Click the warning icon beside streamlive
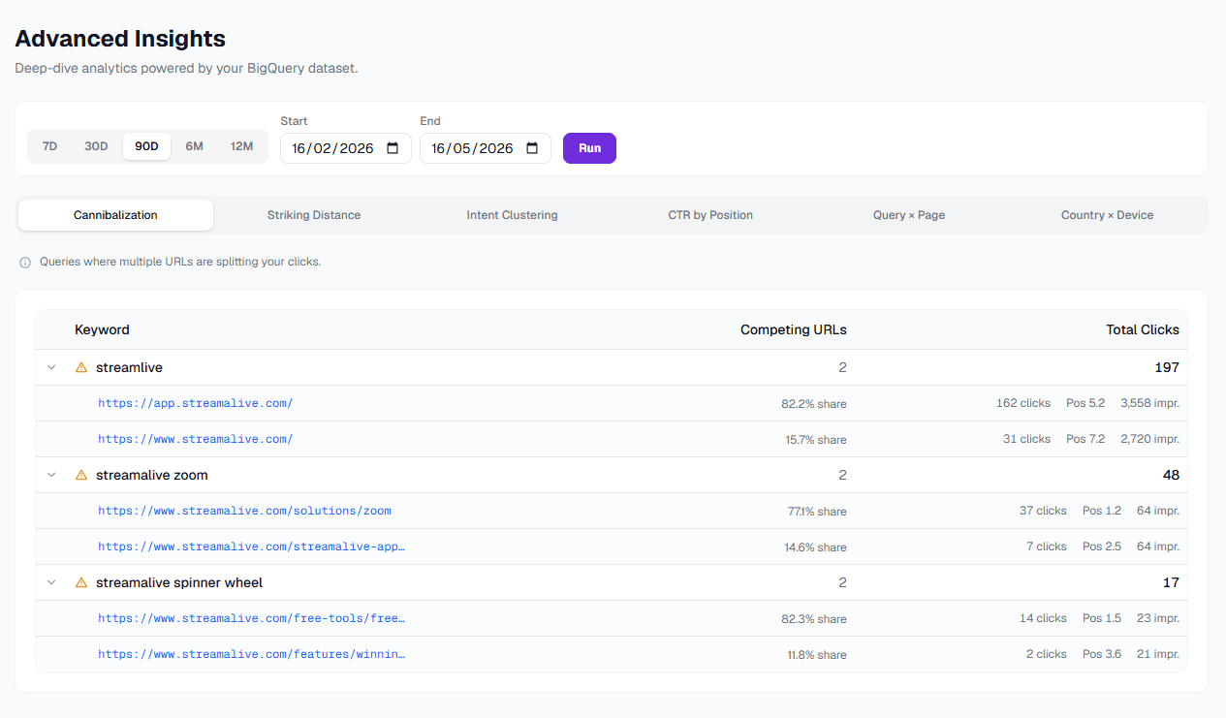This screenshot has height=718, width=1226. [x=81, y=367]
